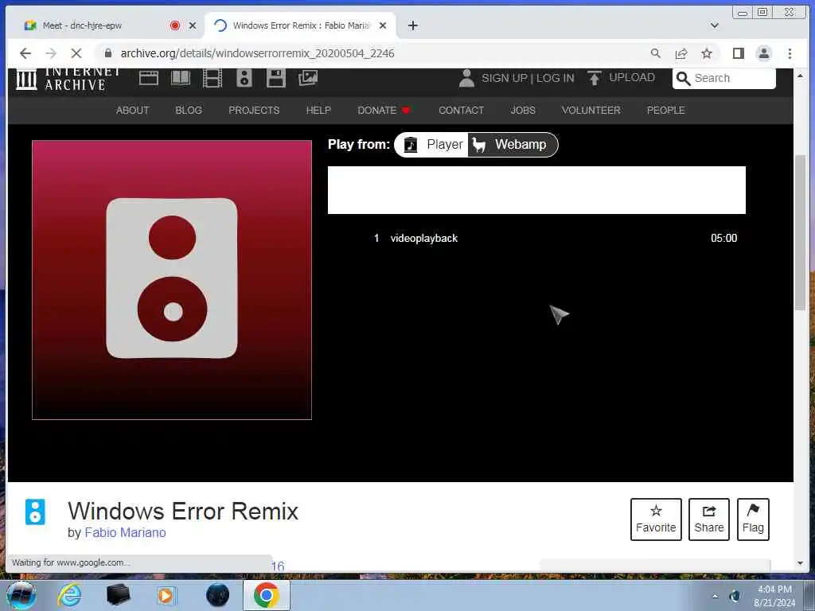Click the address bar URL
This screenshot has height=611, width=815.
tap(257, 53)
